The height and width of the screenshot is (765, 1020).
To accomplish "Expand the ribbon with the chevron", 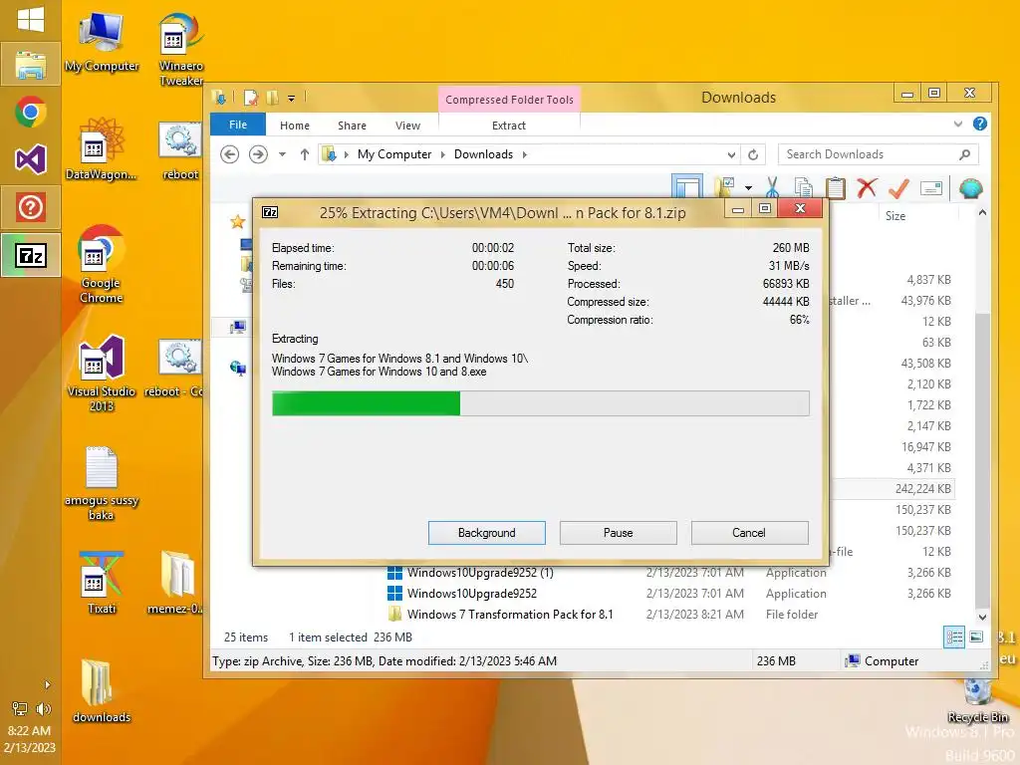I will click(957, 124).
